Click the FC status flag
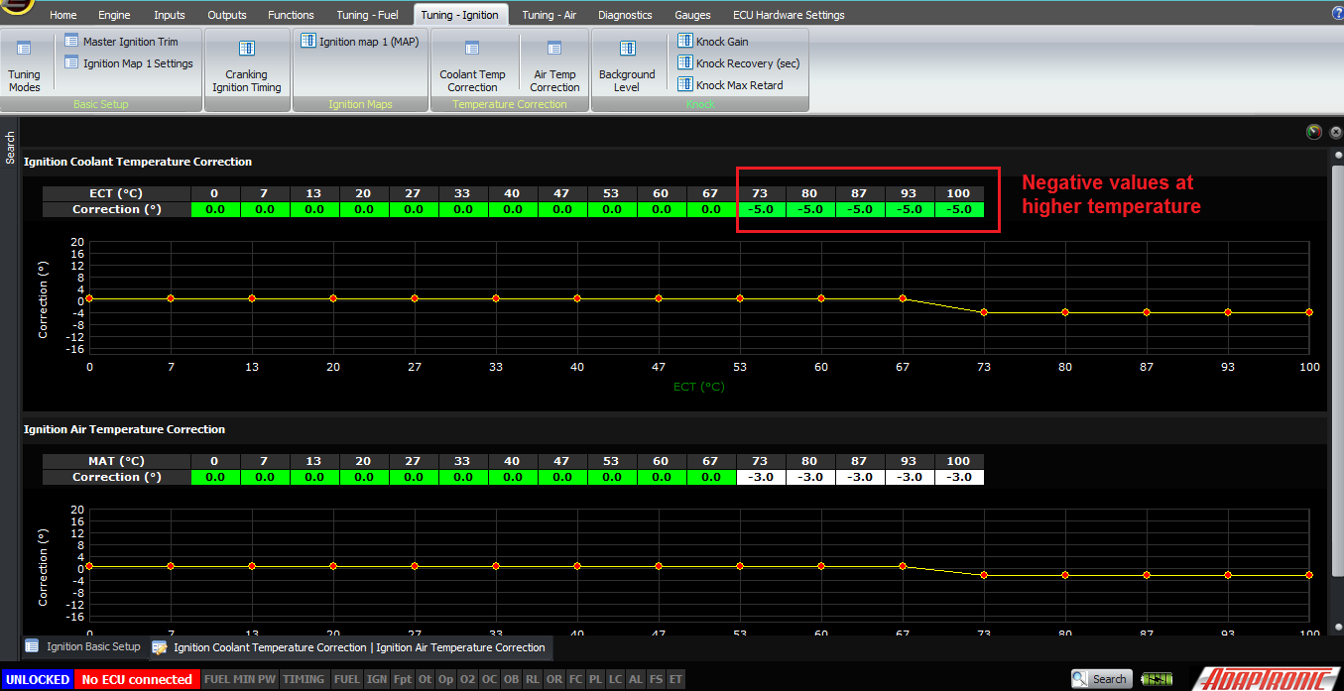 575,679
